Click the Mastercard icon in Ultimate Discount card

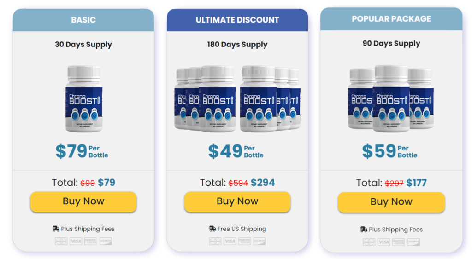(x=215, y=241)
